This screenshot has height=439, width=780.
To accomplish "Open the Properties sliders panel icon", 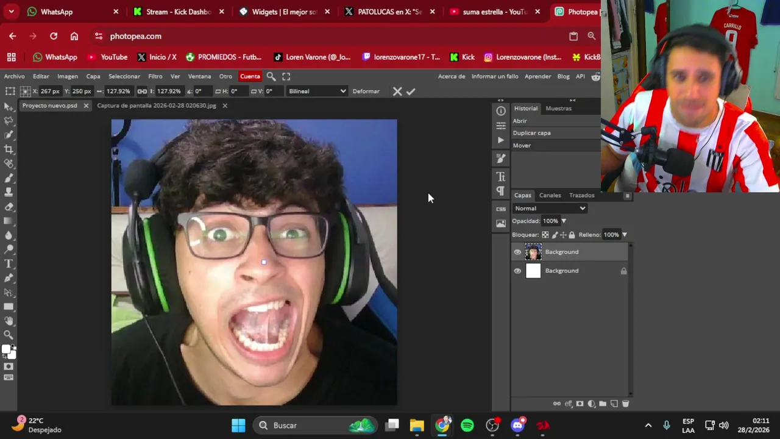I will pos(501,126).
